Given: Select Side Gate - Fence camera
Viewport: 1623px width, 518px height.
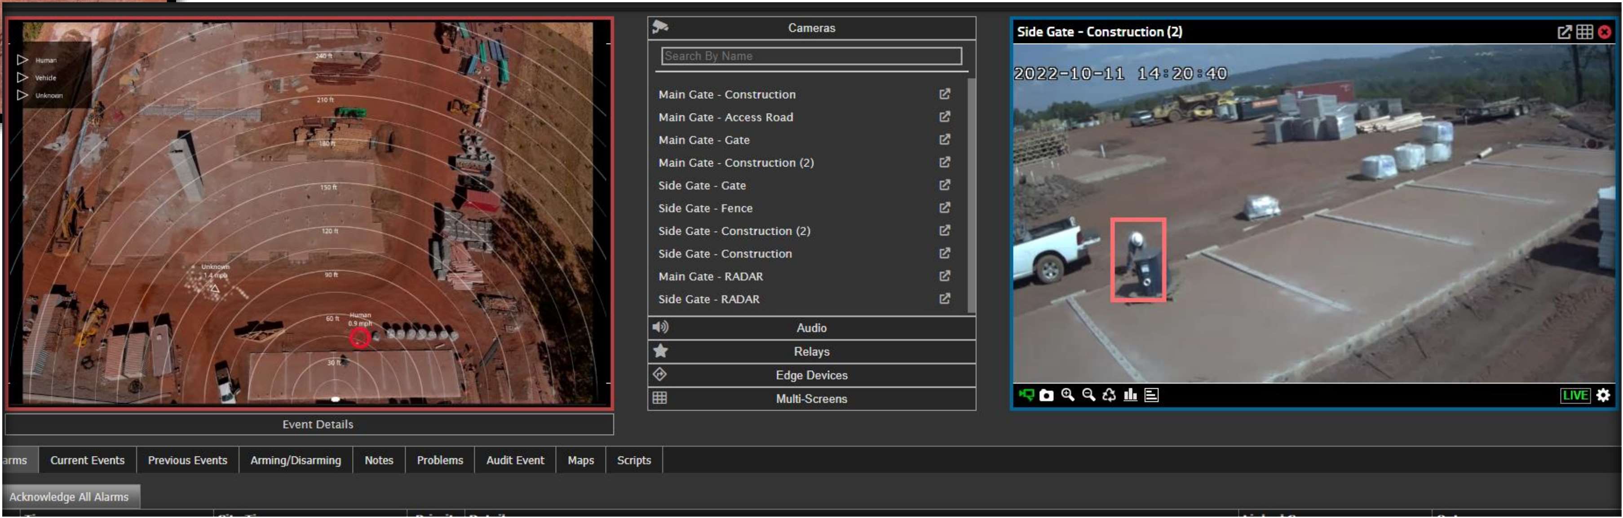Looking at the screenshot, I should [706, 208].
